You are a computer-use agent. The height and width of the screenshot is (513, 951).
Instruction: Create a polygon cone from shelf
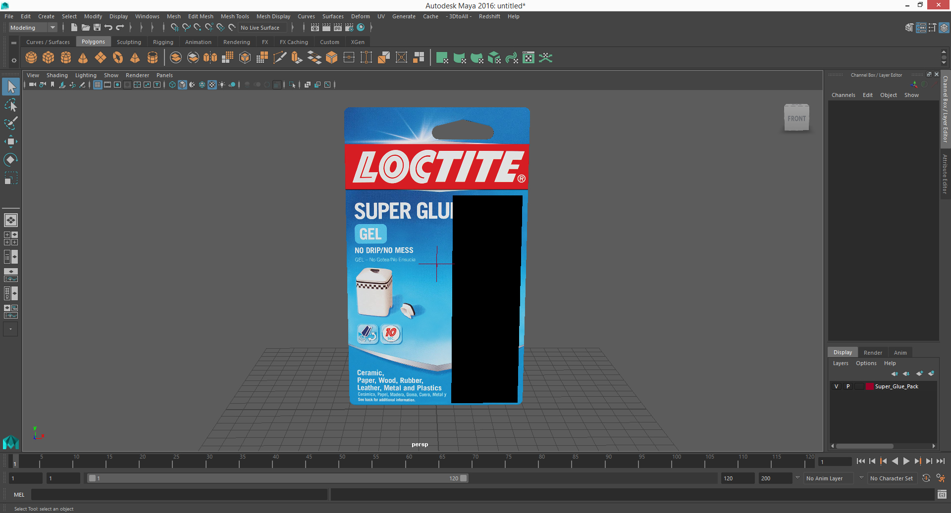tap(83, 58)
